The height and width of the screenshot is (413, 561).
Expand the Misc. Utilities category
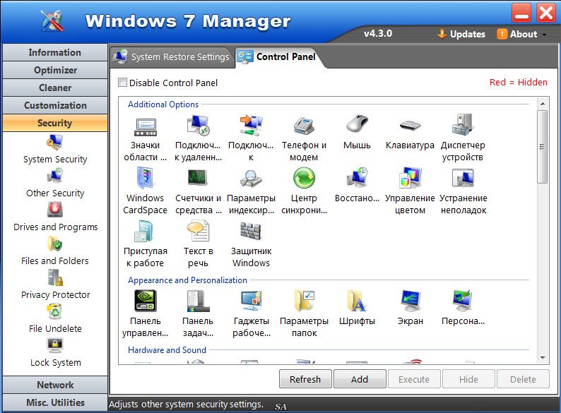(55, 402)
